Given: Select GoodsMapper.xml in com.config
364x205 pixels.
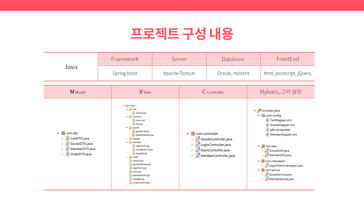Looking at the screenshot, I should pos(282,125).
